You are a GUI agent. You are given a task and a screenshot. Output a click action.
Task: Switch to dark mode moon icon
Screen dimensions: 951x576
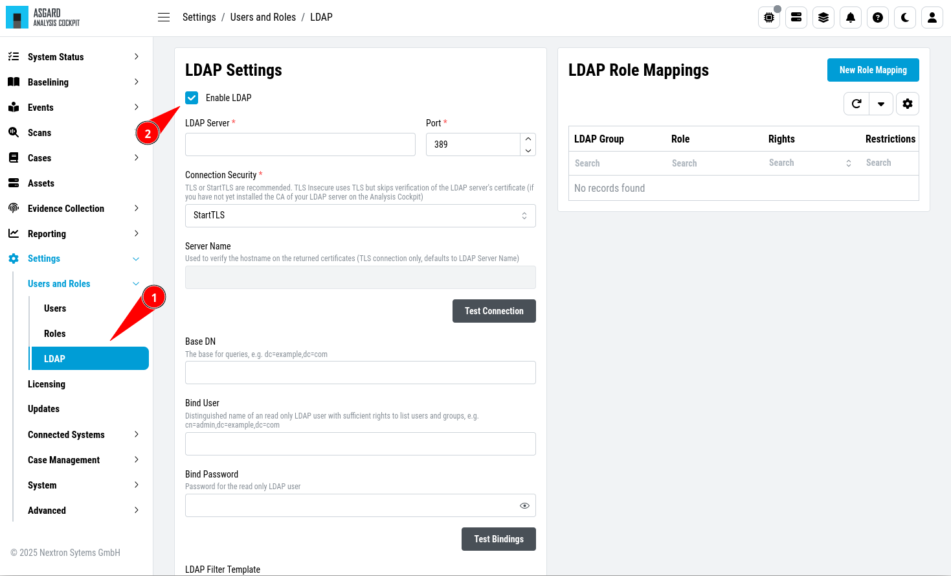pyautogui.click(x=905, y=17)
